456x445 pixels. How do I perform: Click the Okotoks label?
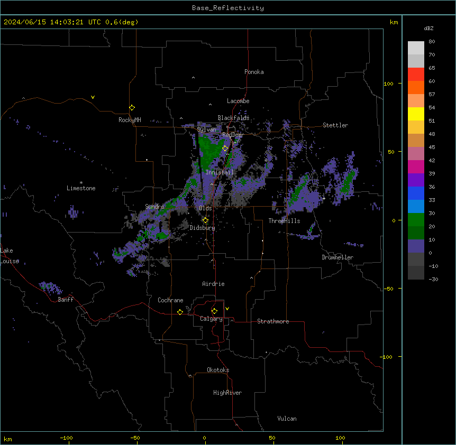[218, 370]
